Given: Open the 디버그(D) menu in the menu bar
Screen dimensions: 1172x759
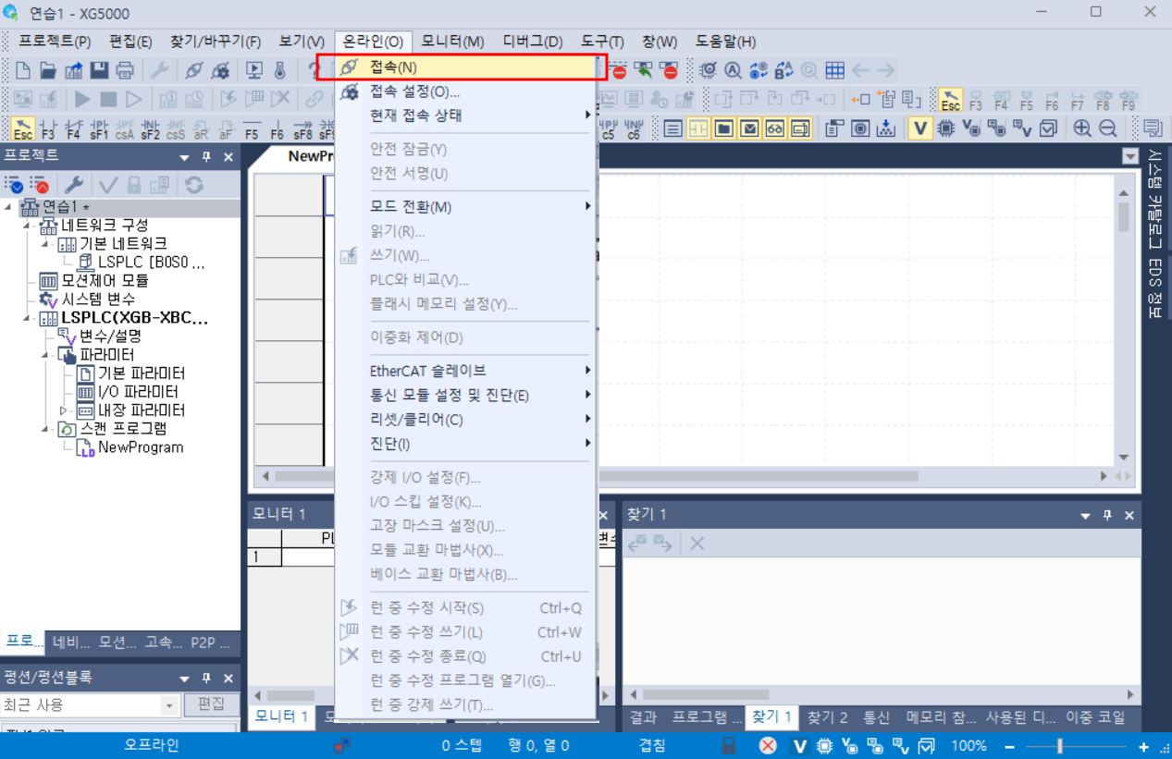Looking at the screenshot, I should 533,42.
